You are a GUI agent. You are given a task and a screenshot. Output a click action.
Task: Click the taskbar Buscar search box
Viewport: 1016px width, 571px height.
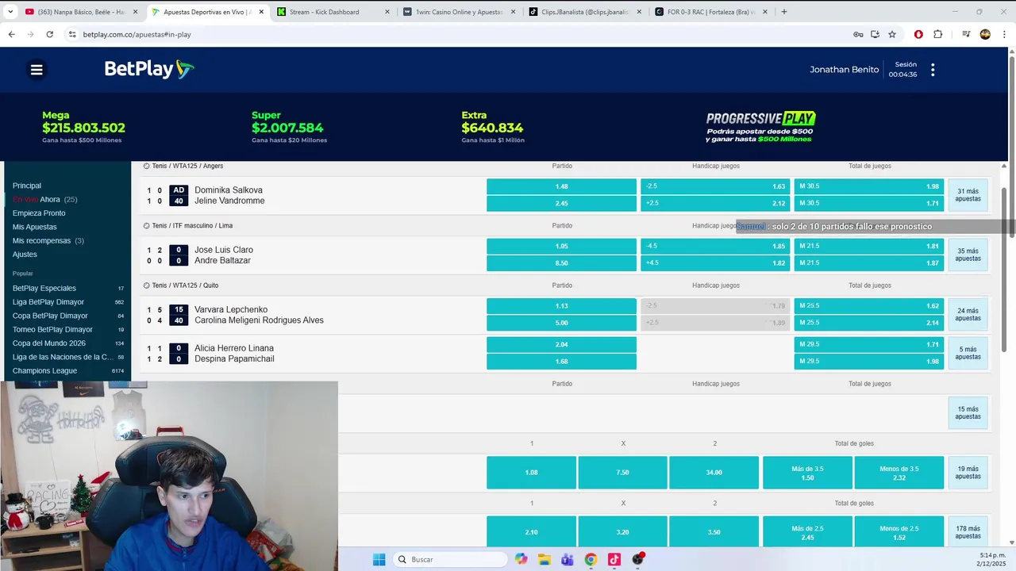pos(450,559)
